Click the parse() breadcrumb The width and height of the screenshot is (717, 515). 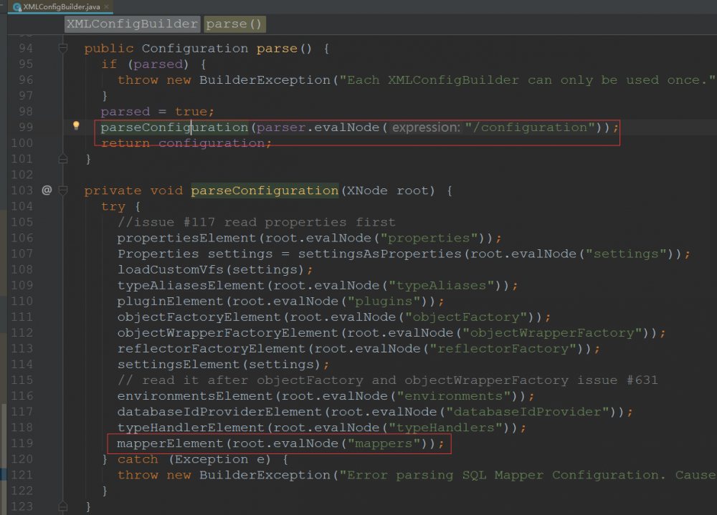click(x=234, y=24)
